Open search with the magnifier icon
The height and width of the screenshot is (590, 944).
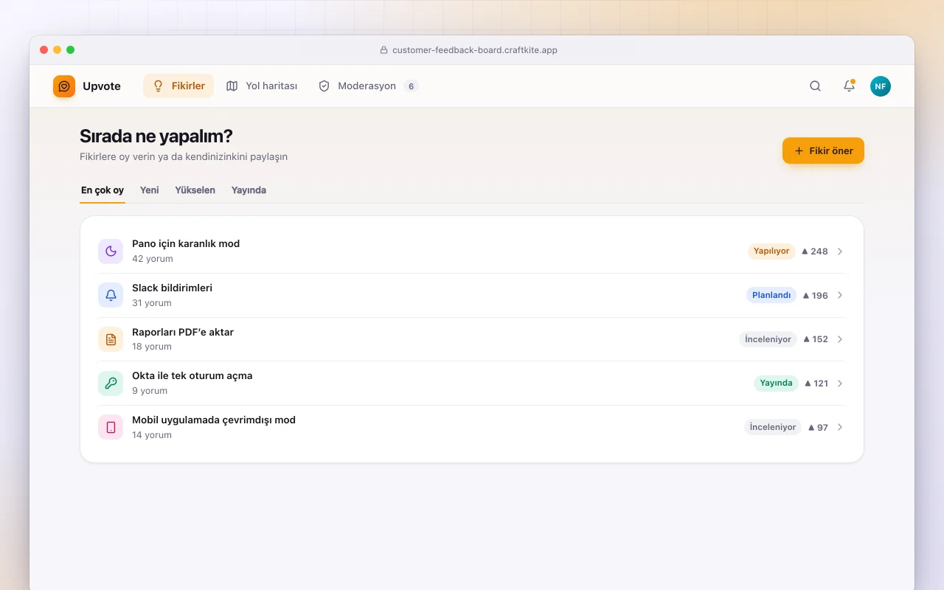[815, 86]
